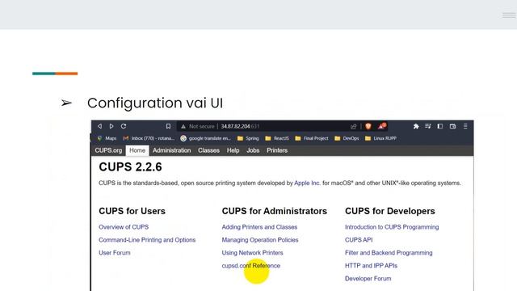Click the bookmark icon beside the address bar
The image size is (517, 291).
(x=168, y=126)
